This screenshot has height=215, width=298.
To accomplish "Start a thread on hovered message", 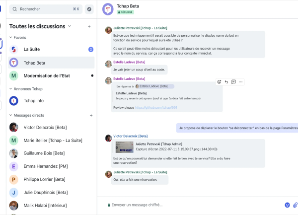I will pos(233,82).
